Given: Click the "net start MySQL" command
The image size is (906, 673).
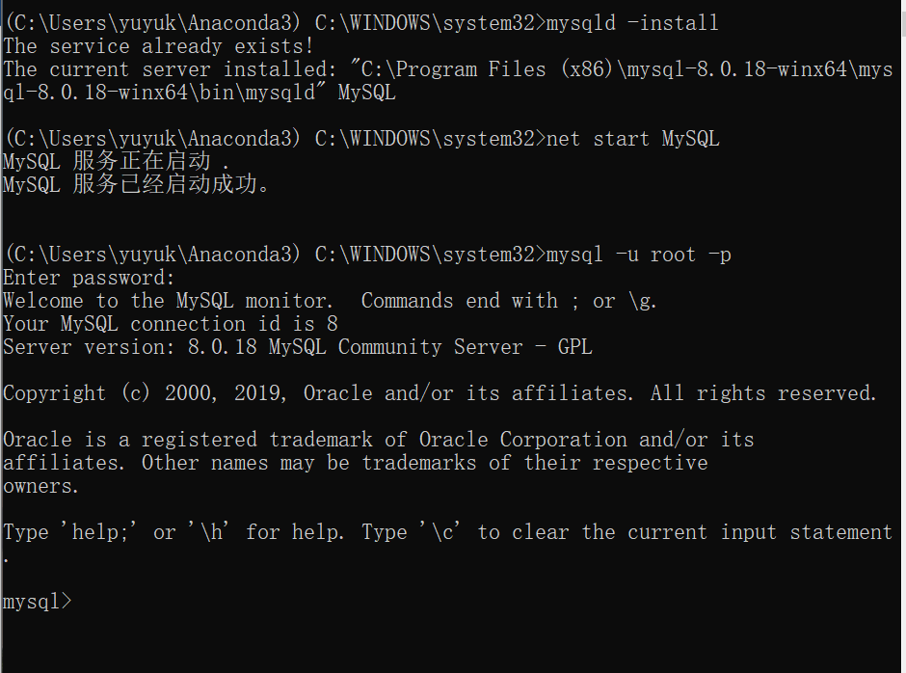Looking at the screenshot, I should tap(632, 139).
